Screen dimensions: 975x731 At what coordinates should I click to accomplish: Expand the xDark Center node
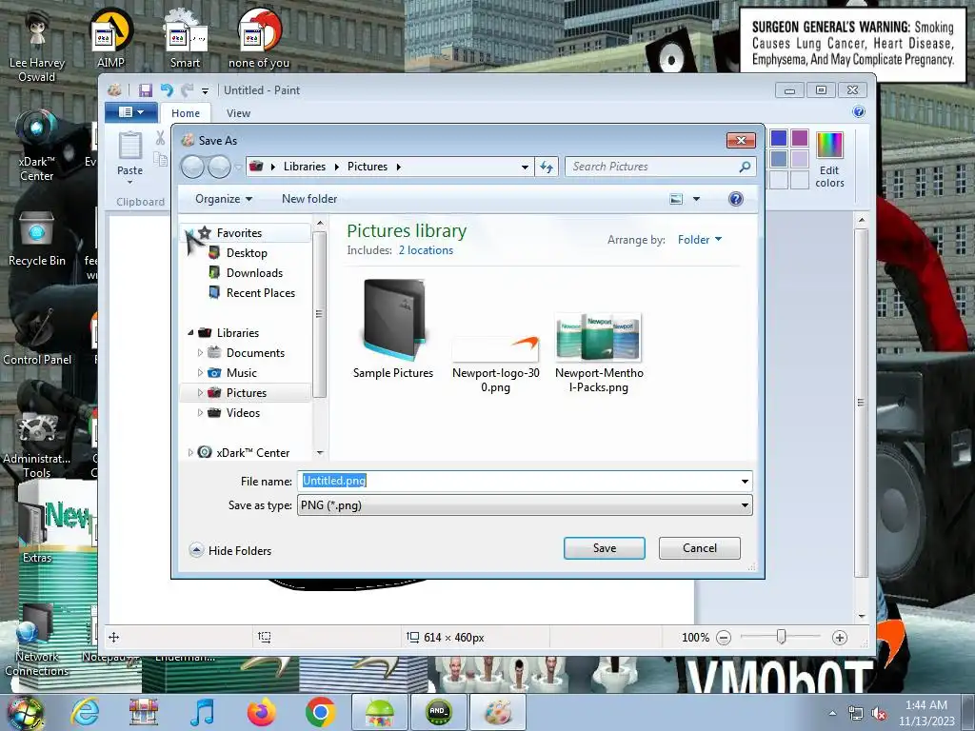[190, 452]
